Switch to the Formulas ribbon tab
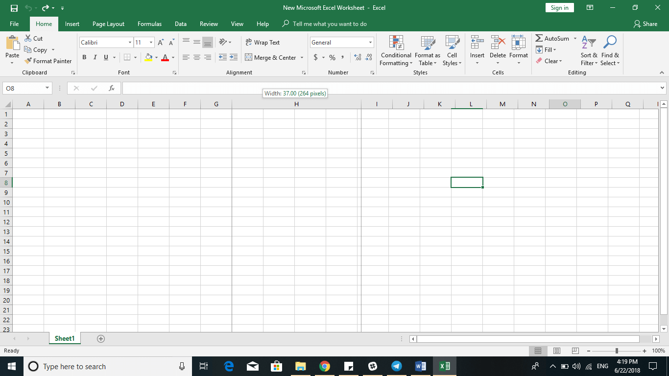This screenshot has height=376, width=669. tap(149, 23)
